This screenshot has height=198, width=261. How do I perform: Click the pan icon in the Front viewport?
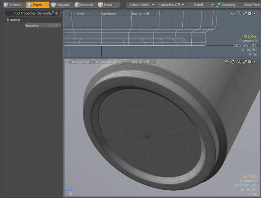pos(233,13)
